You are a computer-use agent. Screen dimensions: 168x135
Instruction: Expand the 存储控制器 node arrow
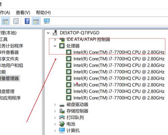tap(55, 111)
